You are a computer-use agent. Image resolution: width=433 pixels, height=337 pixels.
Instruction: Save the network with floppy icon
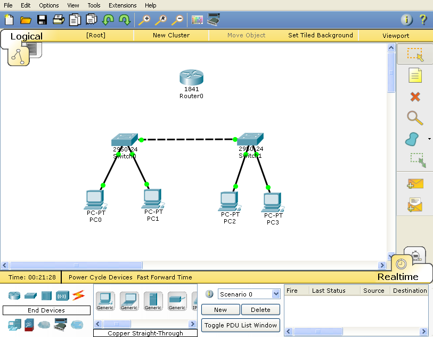tap(42, 20)
